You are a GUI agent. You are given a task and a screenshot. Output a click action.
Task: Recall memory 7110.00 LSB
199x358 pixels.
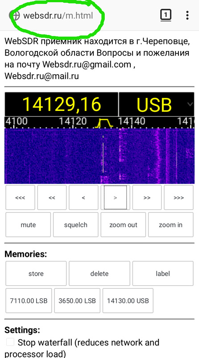(29, 301)
